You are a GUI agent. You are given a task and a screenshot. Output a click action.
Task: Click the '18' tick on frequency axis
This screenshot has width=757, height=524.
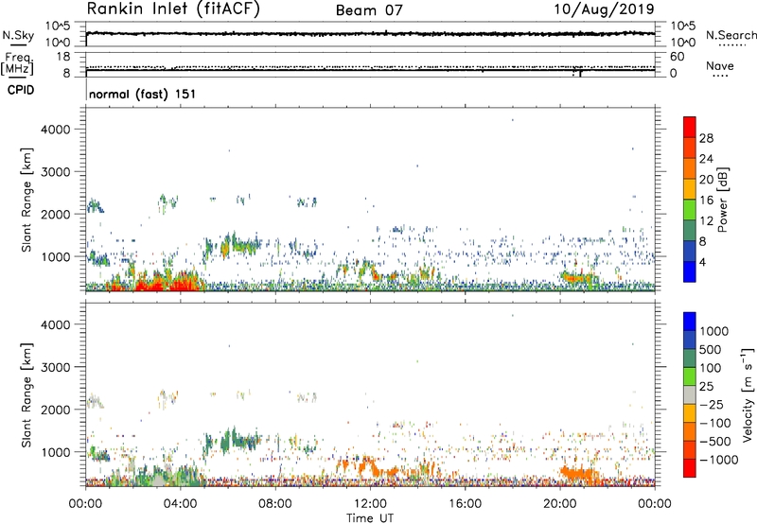tap(63, 57)
